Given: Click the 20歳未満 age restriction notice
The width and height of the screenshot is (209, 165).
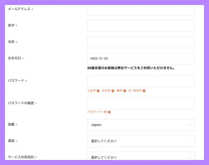Looking at the screenshot, I should [131, 68].
